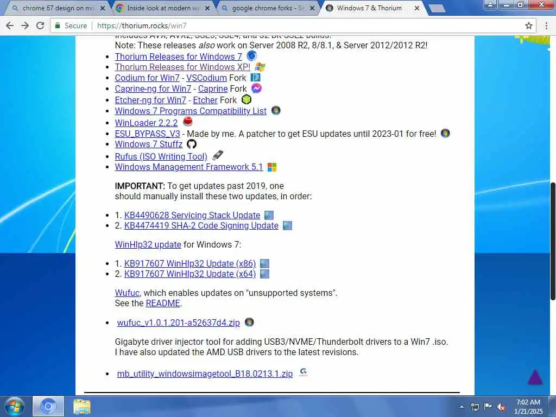This screenshot has height=417, width=556.
Task: Click the orb icon after ESU_BYPASS_V3 line
Action: pos(445,134)
